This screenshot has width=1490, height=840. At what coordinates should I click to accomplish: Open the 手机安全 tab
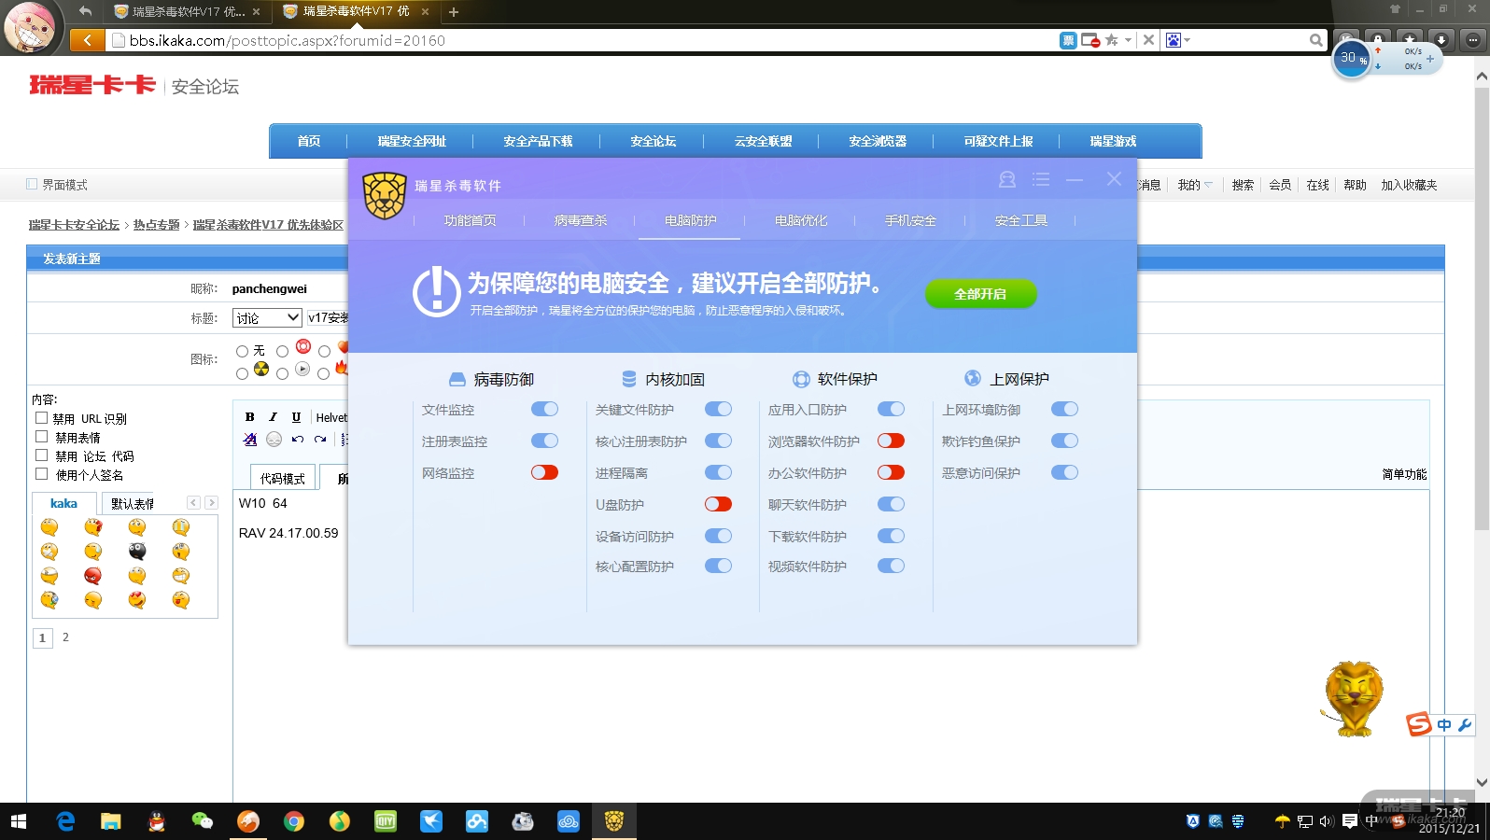tap(910, 220)
